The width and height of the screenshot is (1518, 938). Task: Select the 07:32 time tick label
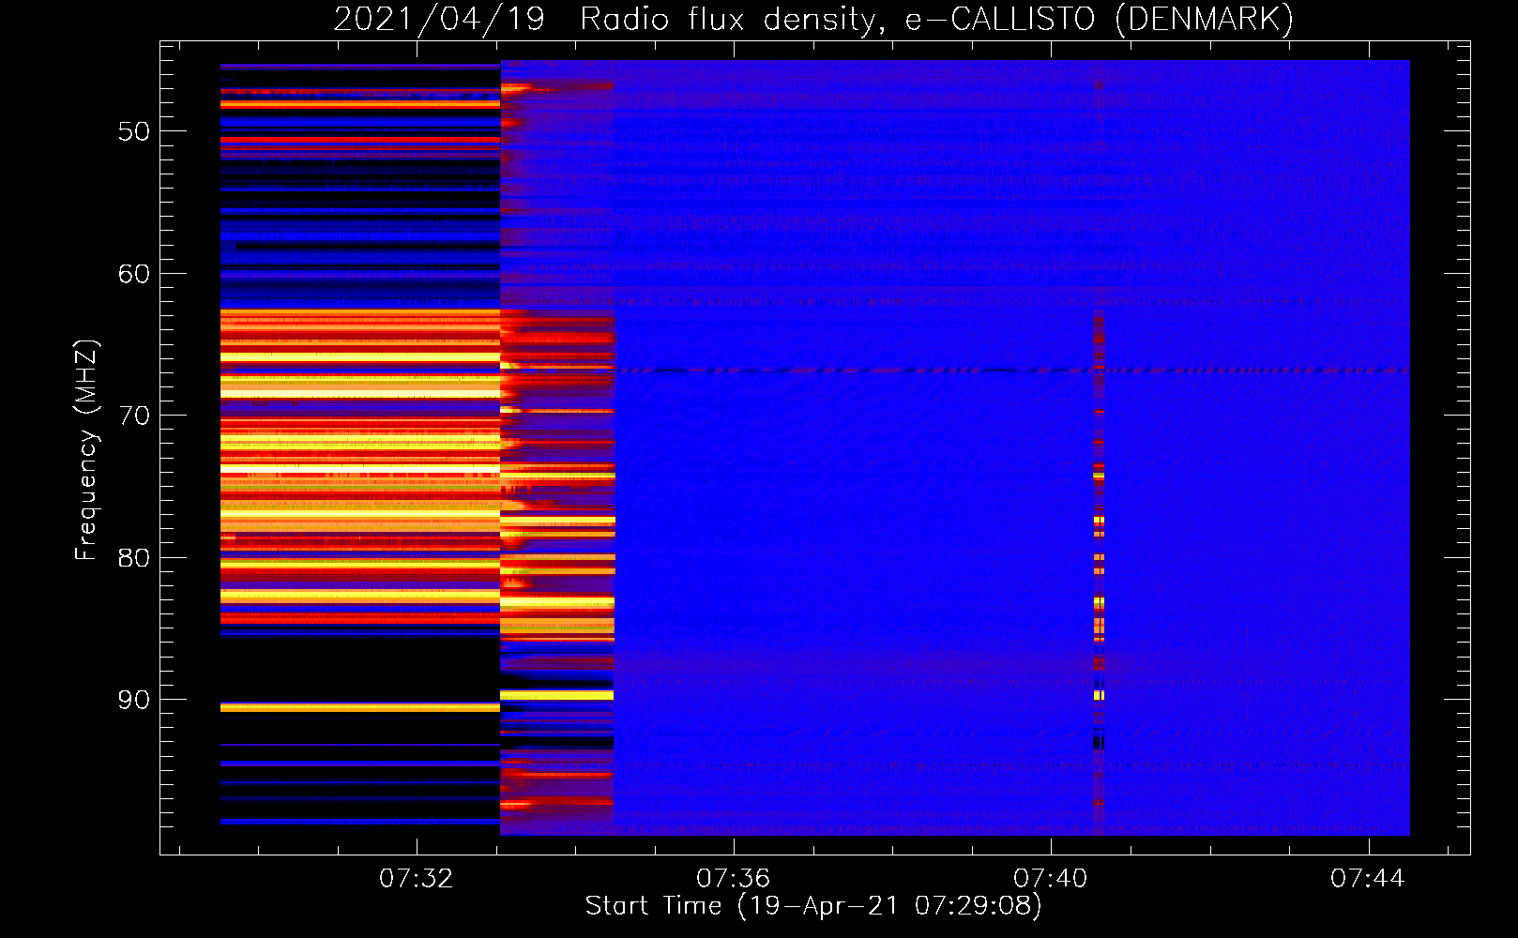tap(416, 878)
